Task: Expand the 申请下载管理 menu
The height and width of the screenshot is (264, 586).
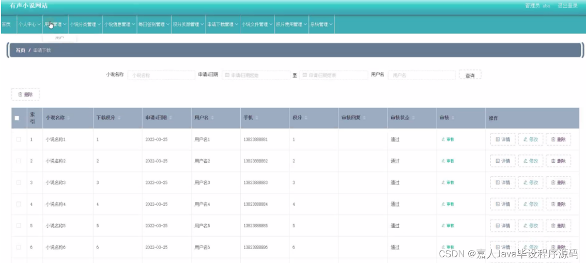Action: coord(223,24)
